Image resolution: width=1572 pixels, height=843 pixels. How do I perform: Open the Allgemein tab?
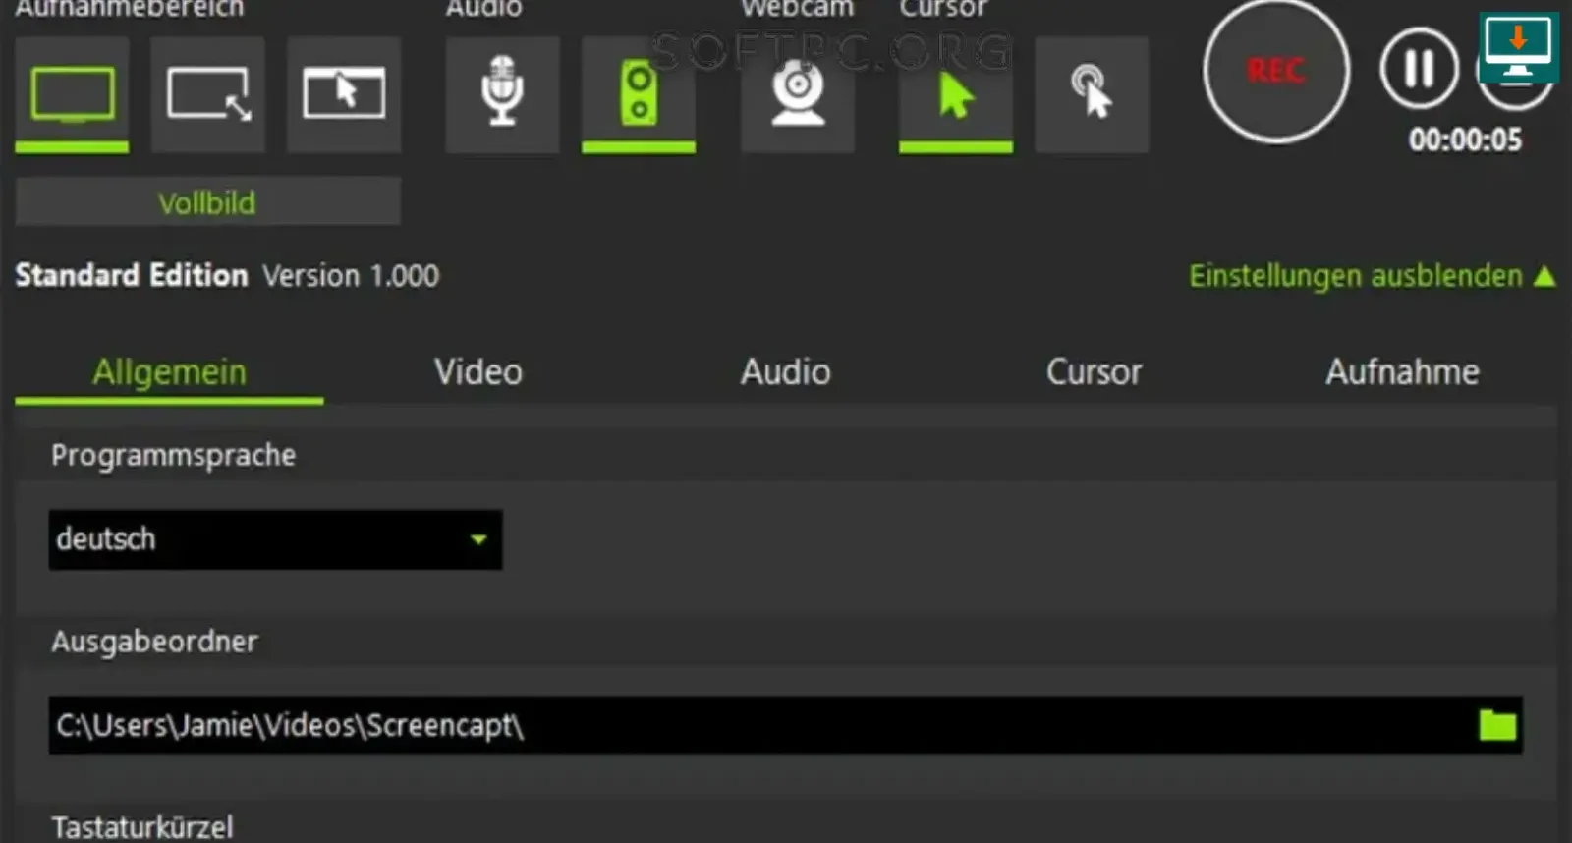[x=169, y=372]
